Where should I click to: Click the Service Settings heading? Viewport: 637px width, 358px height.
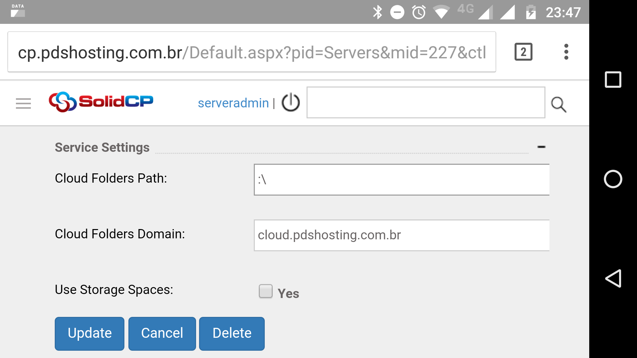click(102, 148)
